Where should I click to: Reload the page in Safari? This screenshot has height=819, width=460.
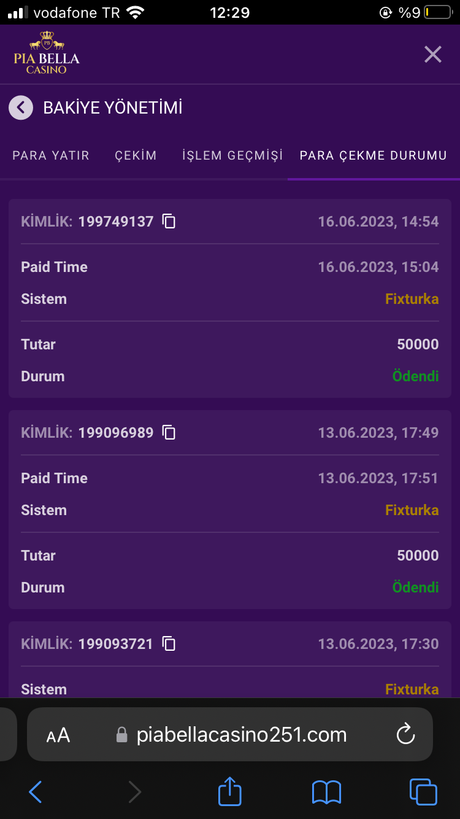[405, 734]
